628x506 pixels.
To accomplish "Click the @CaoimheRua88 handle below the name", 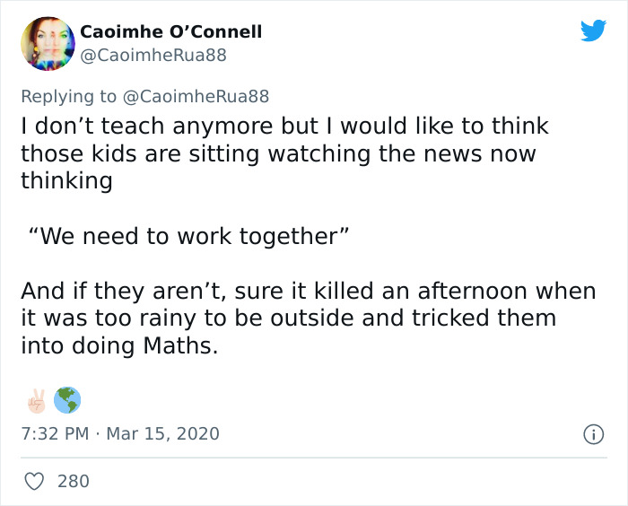I will pos(153,56).
